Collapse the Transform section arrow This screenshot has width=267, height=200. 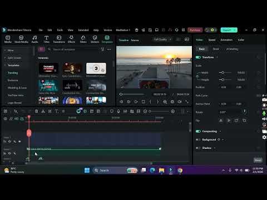pos(217,57)
